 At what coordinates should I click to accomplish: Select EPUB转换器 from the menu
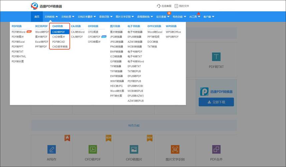pos(134,37)
